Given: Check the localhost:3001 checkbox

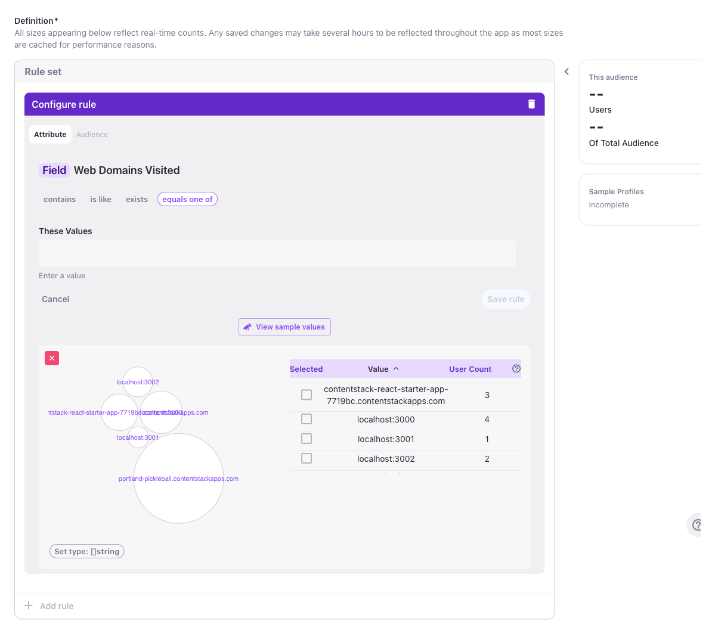Looking at the screenshot, I should [x=307, y=439].
